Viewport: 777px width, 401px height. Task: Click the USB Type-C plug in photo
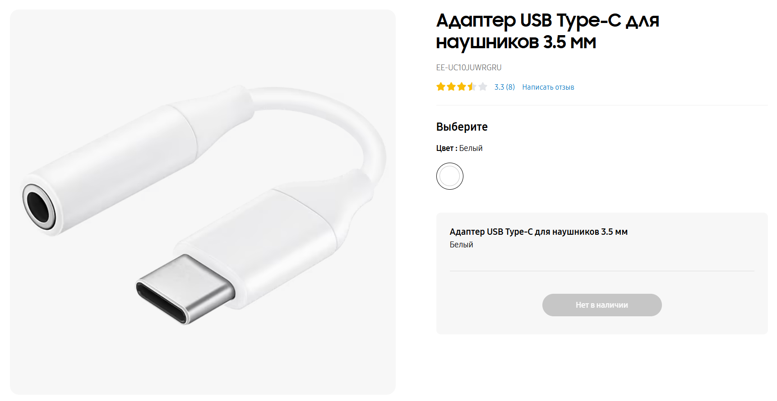(x=185, y=289)
